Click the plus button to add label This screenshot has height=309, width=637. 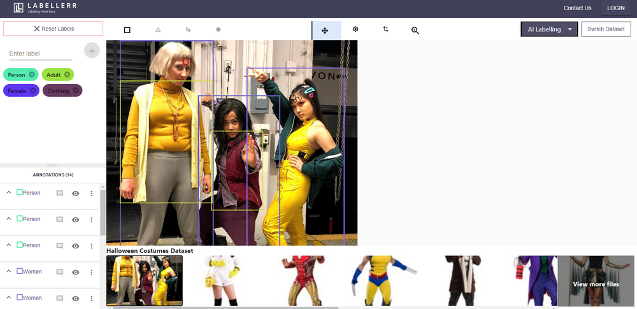point(92,51)
